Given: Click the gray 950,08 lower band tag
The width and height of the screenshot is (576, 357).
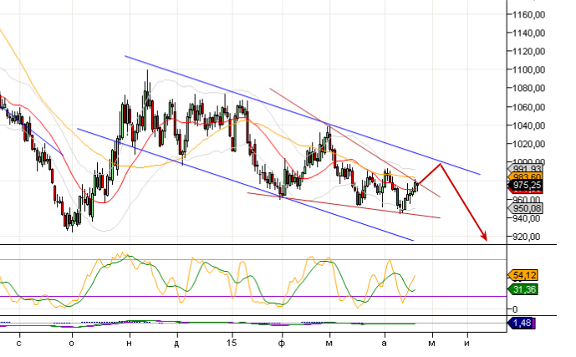Looking at the screenshot, I should [528, 208].
